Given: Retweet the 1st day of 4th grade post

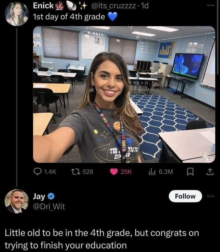Looking at the screenshot, I should 82,172.
